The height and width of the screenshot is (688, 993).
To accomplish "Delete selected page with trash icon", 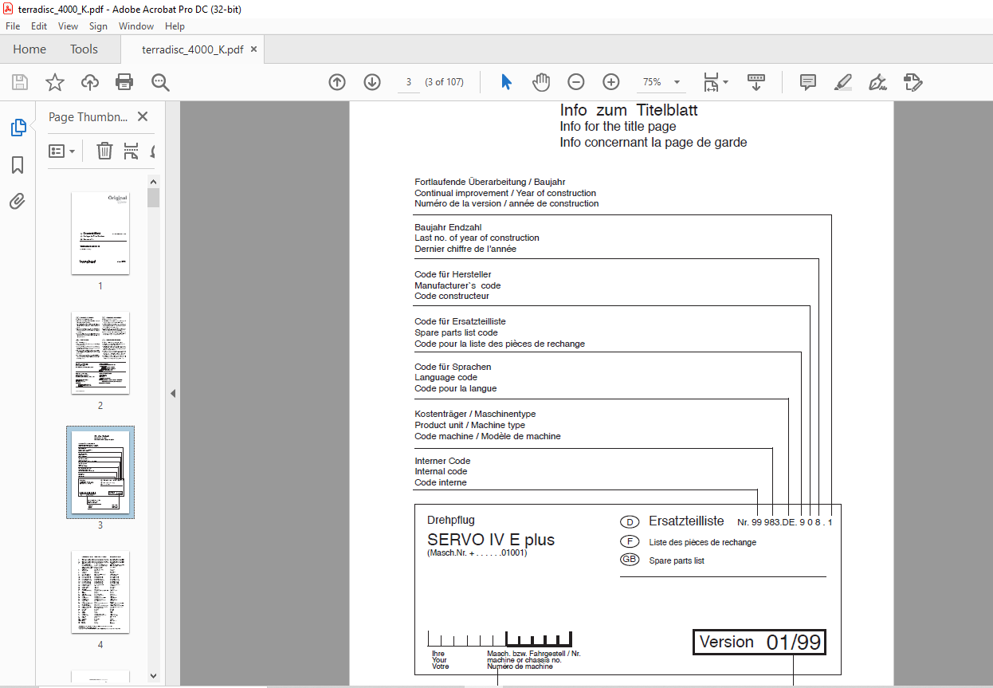I will pyautogui.click(x=104, y=151).
